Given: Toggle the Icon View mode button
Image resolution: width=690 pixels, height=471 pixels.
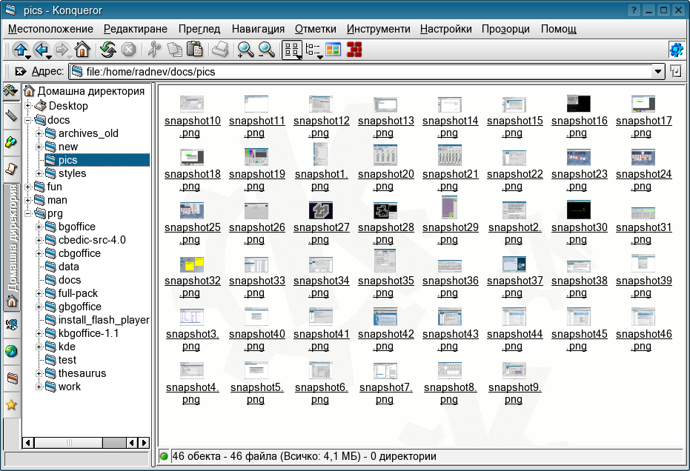Looking at the screenshot, I should click(x=291, y=50).
